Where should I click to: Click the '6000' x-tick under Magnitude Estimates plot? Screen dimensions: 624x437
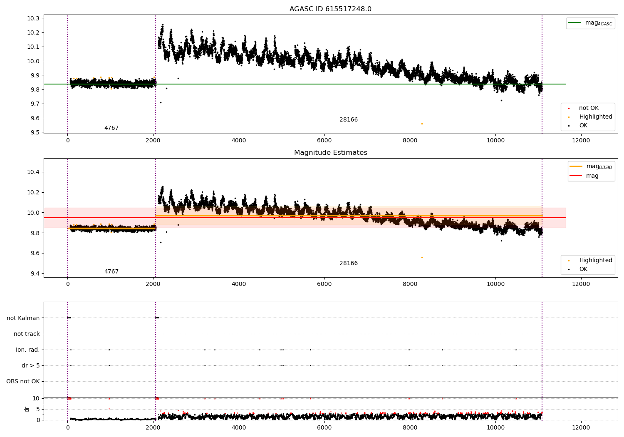pos(324,284)
